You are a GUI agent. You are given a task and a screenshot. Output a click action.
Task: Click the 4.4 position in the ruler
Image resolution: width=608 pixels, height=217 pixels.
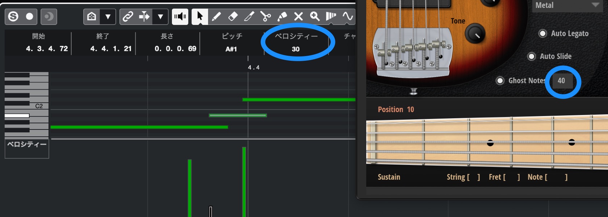click(254, 68)
